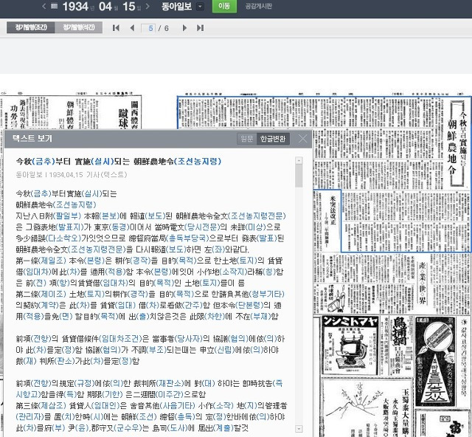
Task: Go to next day arrow after 15
Action: [x=147, y=6]
